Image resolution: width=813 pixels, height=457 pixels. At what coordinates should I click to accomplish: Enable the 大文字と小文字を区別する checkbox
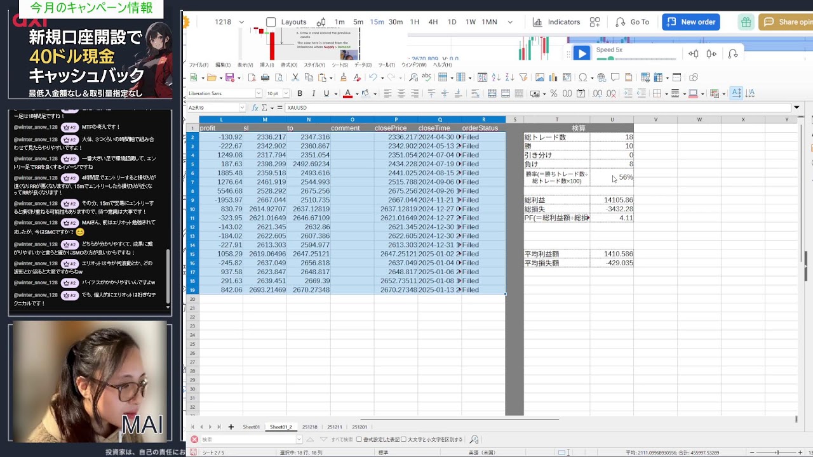tap(404, 439)
